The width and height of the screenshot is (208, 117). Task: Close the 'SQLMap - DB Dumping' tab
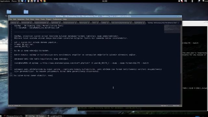[x=178, y=23]
